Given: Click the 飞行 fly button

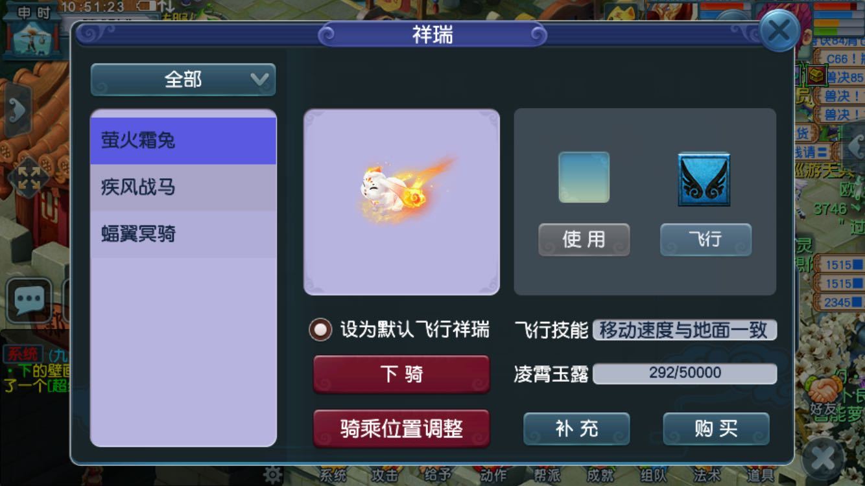Looking at the screenshot, I should pyautogui.click(x=705, y=240).
